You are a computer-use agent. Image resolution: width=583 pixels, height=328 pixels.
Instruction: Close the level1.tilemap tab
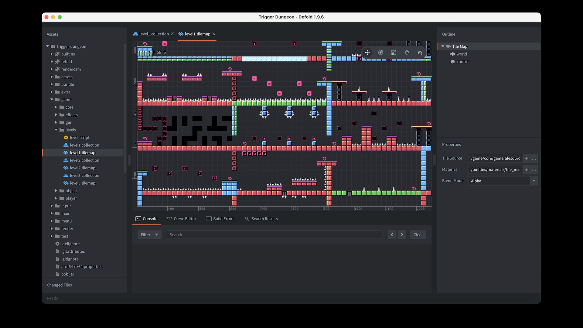[214, 34]
